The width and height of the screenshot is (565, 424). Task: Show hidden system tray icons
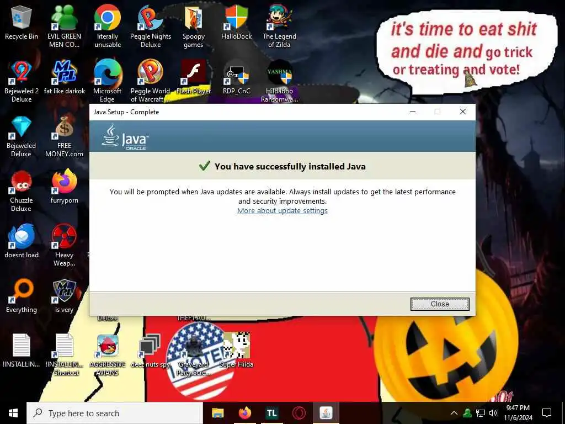pyautogui.click(x=454, y=413)
